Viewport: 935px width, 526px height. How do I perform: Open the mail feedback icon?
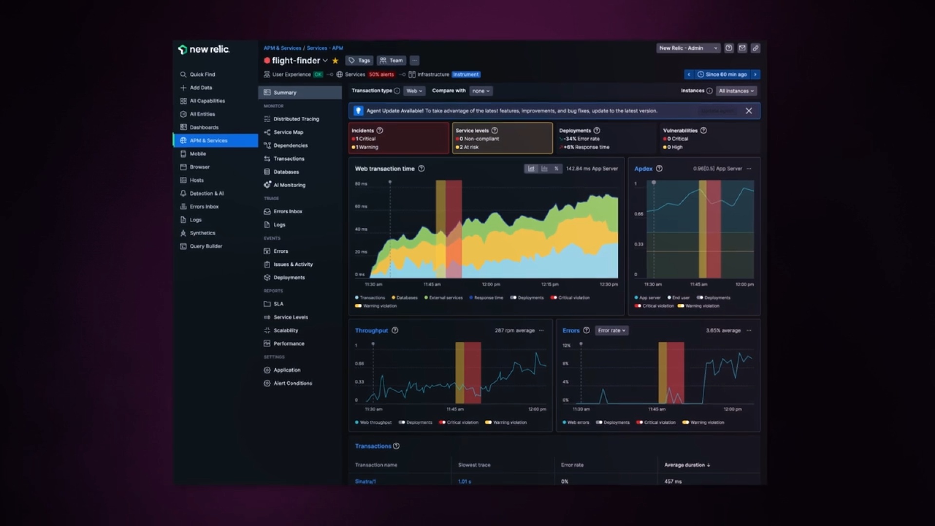742,48
